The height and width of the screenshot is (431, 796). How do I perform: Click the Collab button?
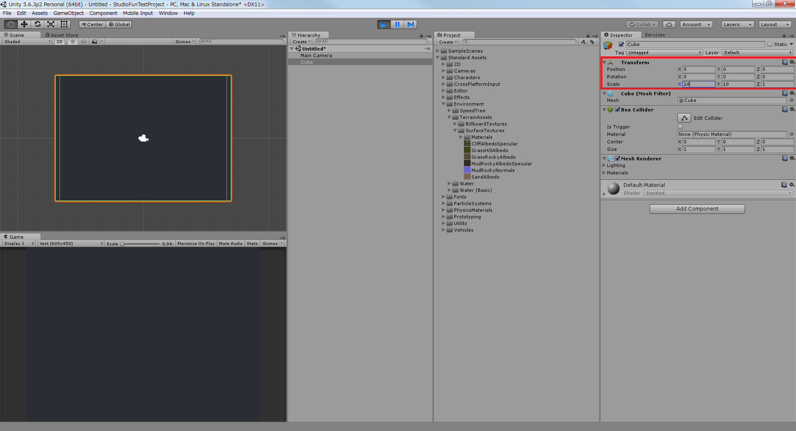[642, 24]
